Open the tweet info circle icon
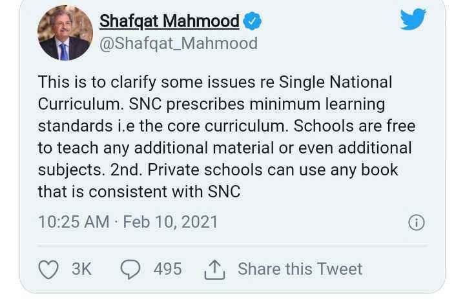Viewport: 465px width, 307px height. tap(417, 223)
